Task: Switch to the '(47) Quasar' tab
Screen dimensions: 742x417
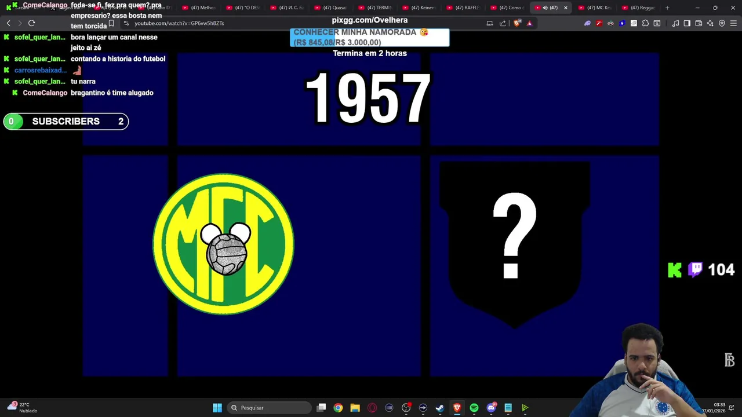Action: 331,8
